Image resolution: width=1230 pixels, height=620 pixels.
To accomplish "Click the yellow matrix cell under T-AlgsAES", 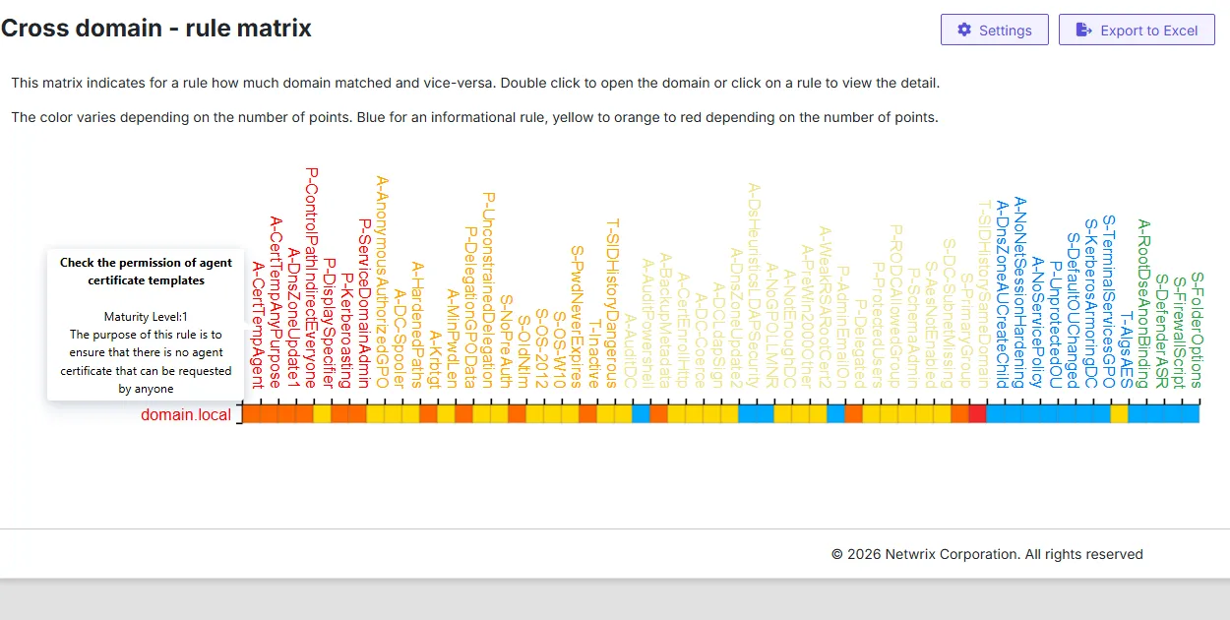I will click(1119, 414).
